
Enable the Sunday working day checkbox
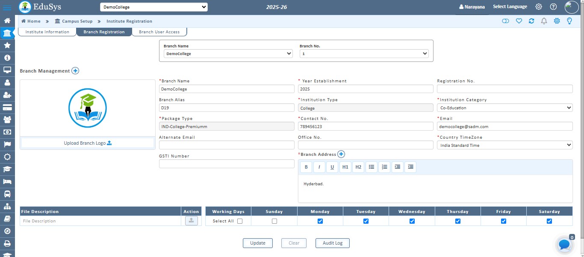coord(274,221)
